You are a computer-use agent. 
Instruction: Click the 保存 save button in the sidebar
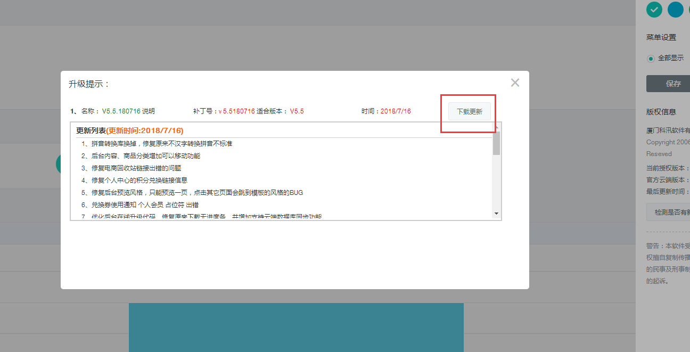[x=671, y=84]
